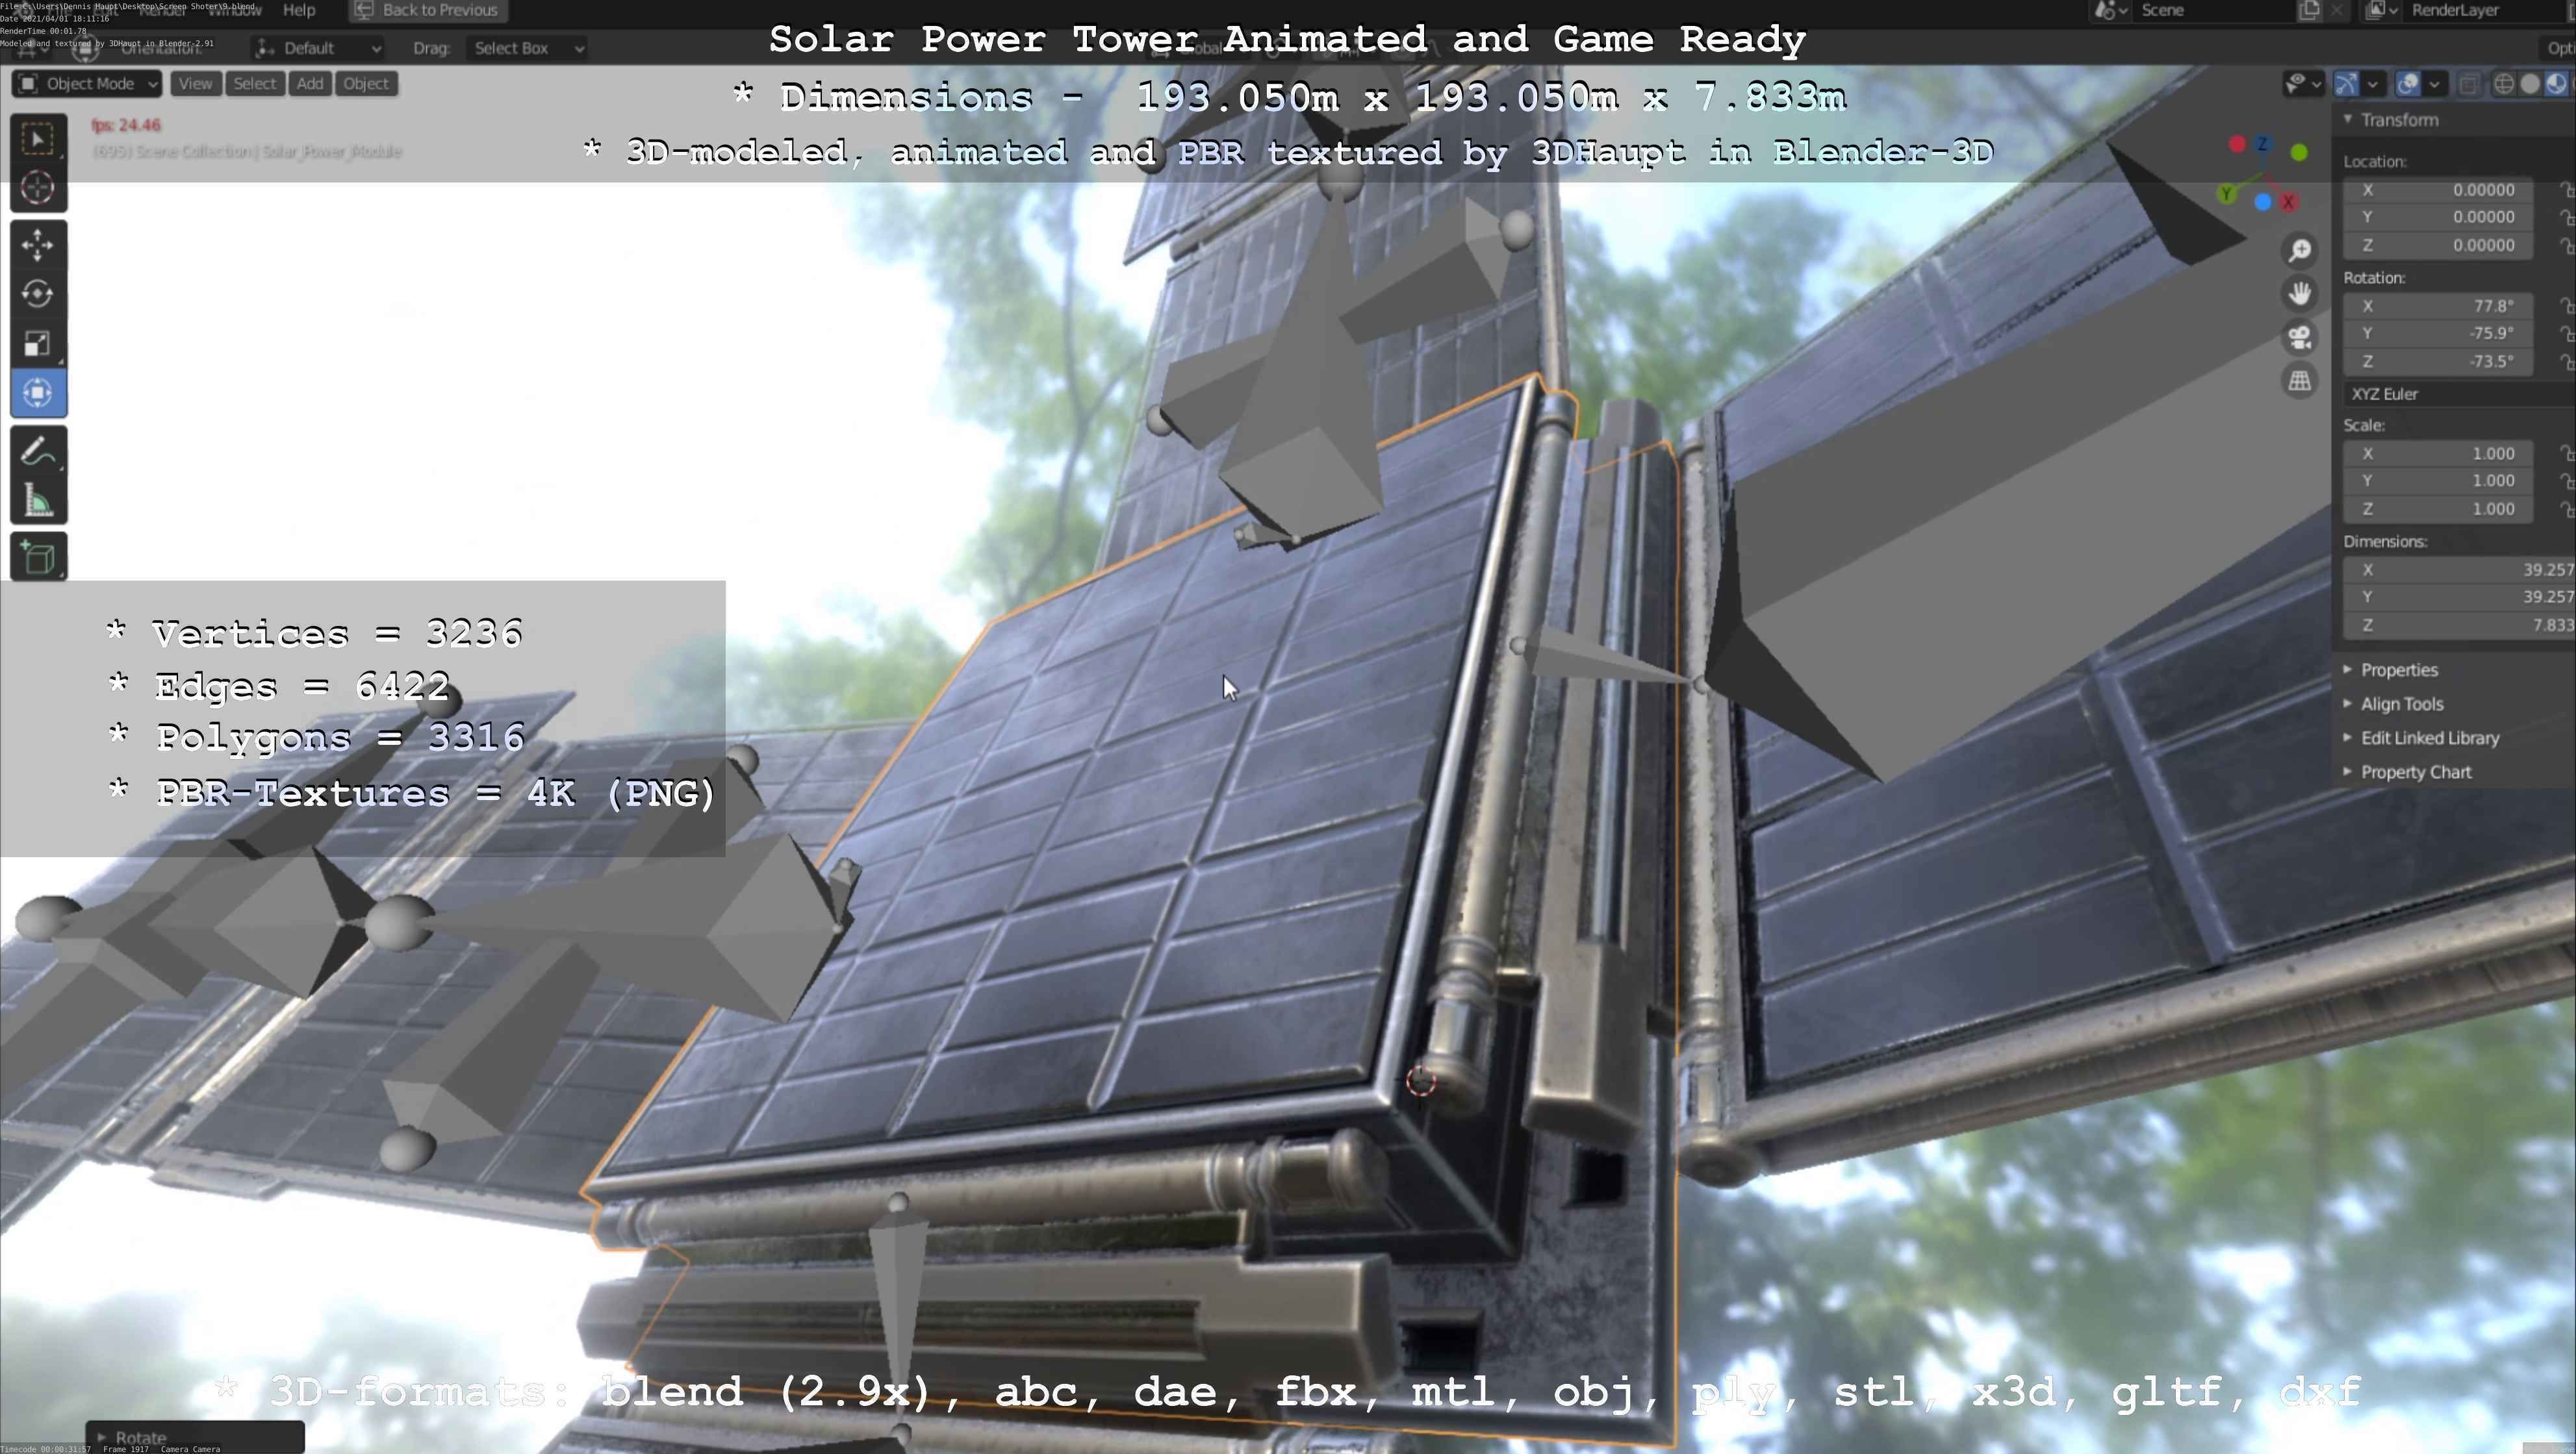Open the Object Mode dropdown
The height and width of the screenshot is (1454, 2576).
pos(87,84)
